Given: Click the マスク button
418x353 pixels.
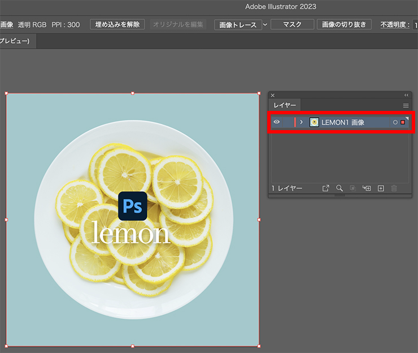Looking at the screenshot, I should [x=291, y=25].
